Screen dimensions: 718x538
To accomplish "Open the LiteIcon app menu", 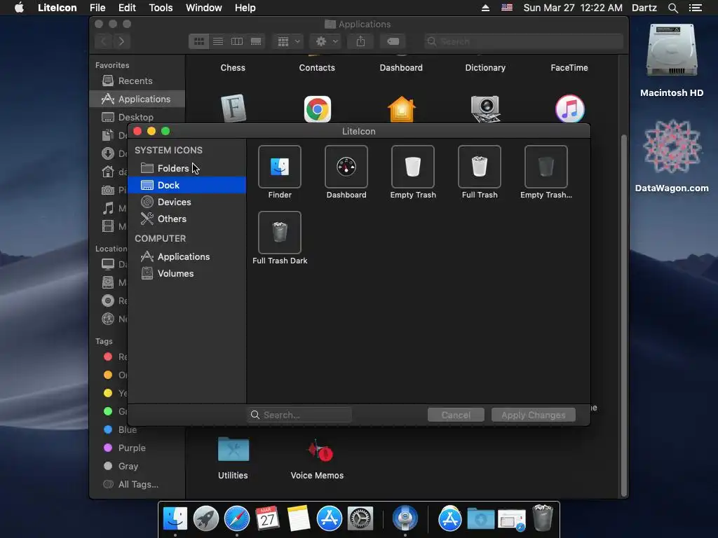I will (57, 8).
